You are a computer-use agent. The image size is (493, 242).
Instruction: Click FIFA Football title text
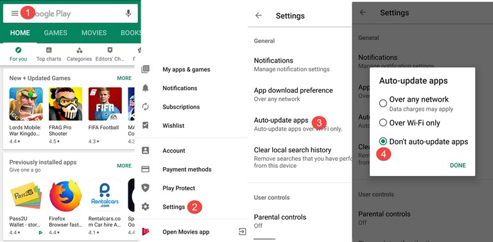tap(104, 127)
